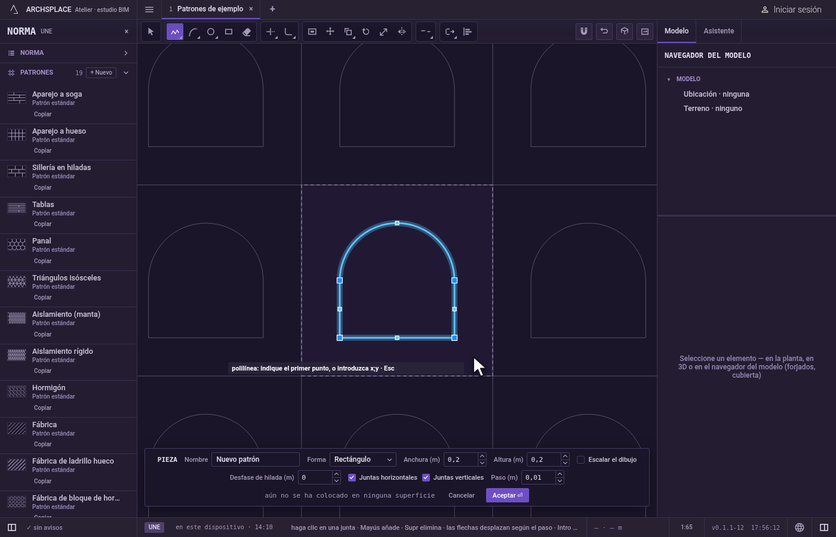
Task: Uncheck Juntas horizontales
Action: point(352,477)
